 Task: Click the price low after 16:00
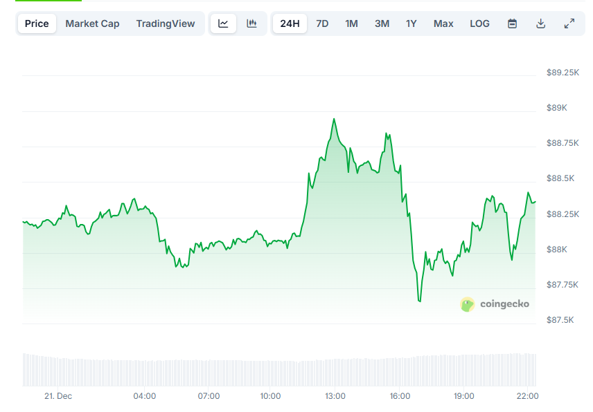(x=420, y=301)
